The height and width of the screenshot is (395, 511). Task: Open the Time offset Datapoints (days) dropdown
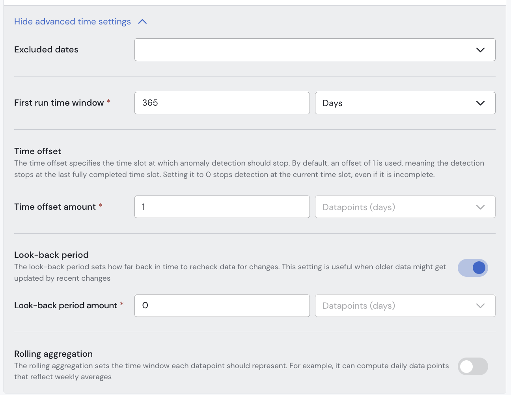(x=394, y=207)
